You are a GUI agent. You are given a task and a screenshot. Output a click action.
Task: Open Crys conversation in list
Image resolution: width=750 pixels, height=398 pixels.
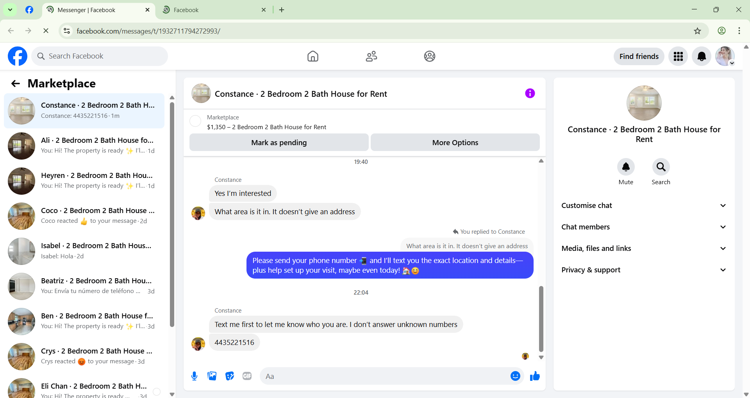coord(84,357)
